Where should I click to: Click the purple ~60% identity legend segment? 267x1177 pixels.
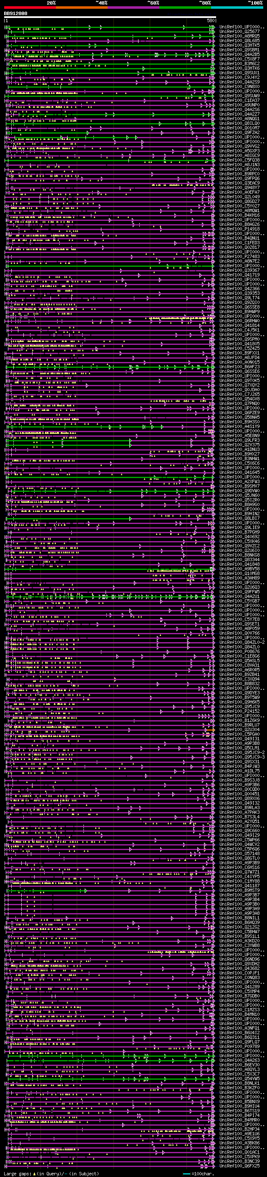pyautogui.click(x=134, y=8)
